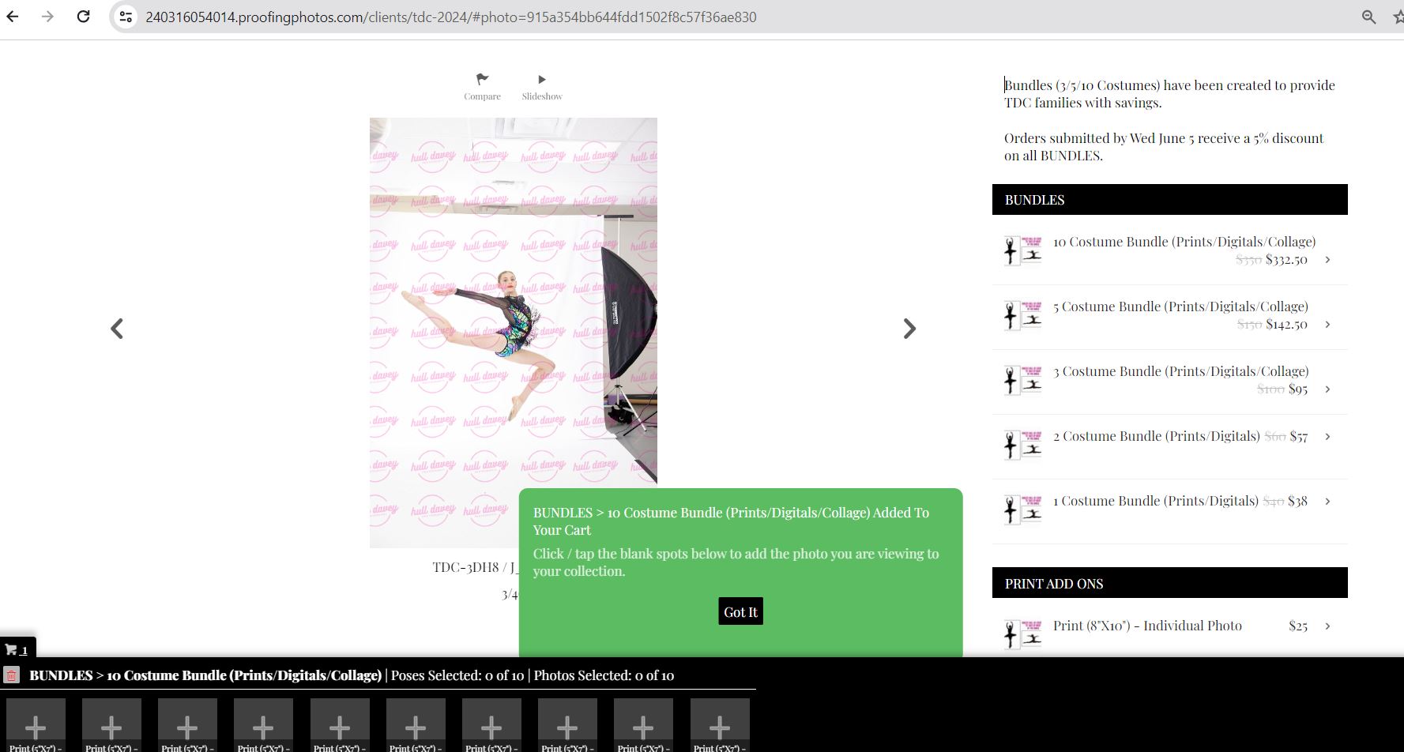
Task: Reload the page with the refresh icon
Action: (x=83, y=17)
